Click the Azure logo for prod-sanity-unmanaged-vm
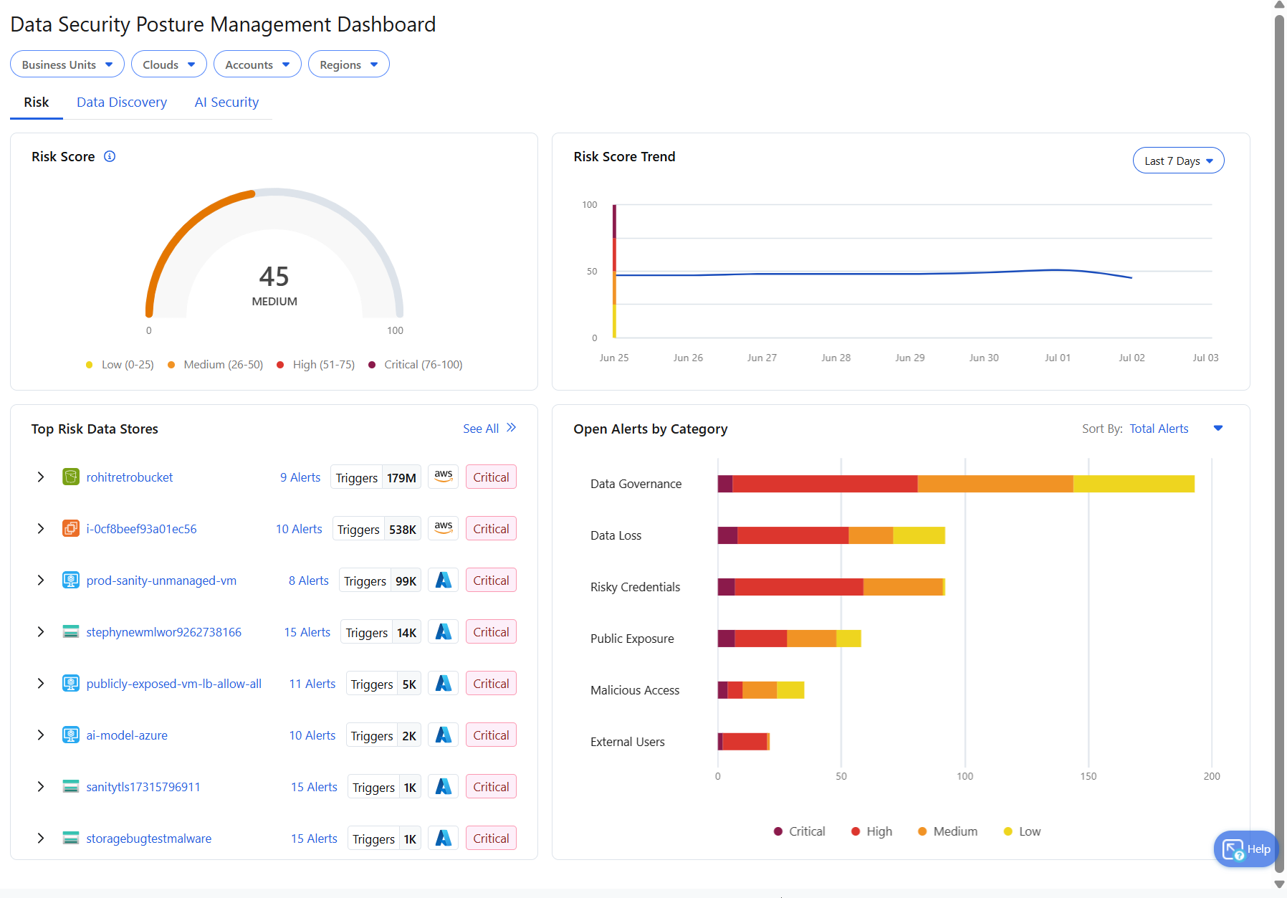 (444, 580)
